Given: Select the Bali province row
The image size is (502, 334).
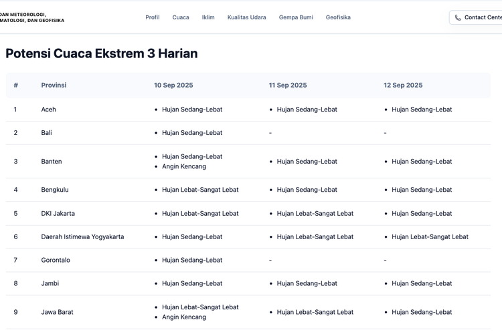Looking at the screenshot, I should coord(47,133).
